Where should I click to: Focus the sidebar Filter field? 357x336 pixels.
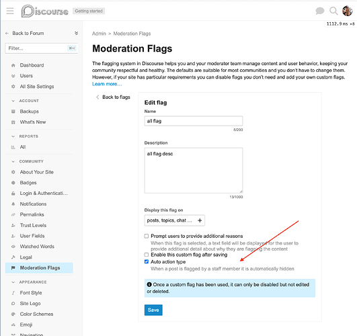42,48
